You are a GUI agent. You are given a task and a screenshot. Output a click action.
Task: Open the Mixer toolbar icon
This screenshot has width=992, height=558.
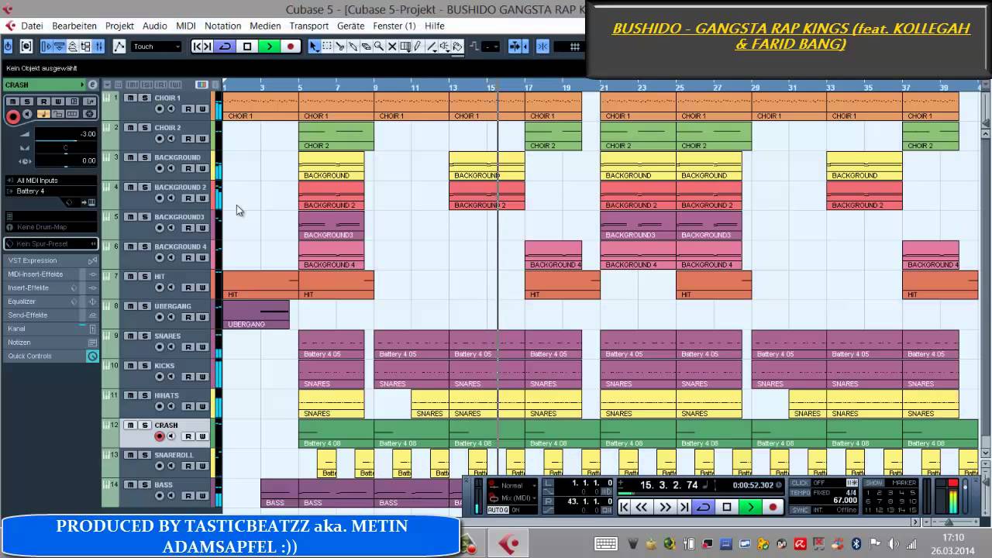point(98,46)
